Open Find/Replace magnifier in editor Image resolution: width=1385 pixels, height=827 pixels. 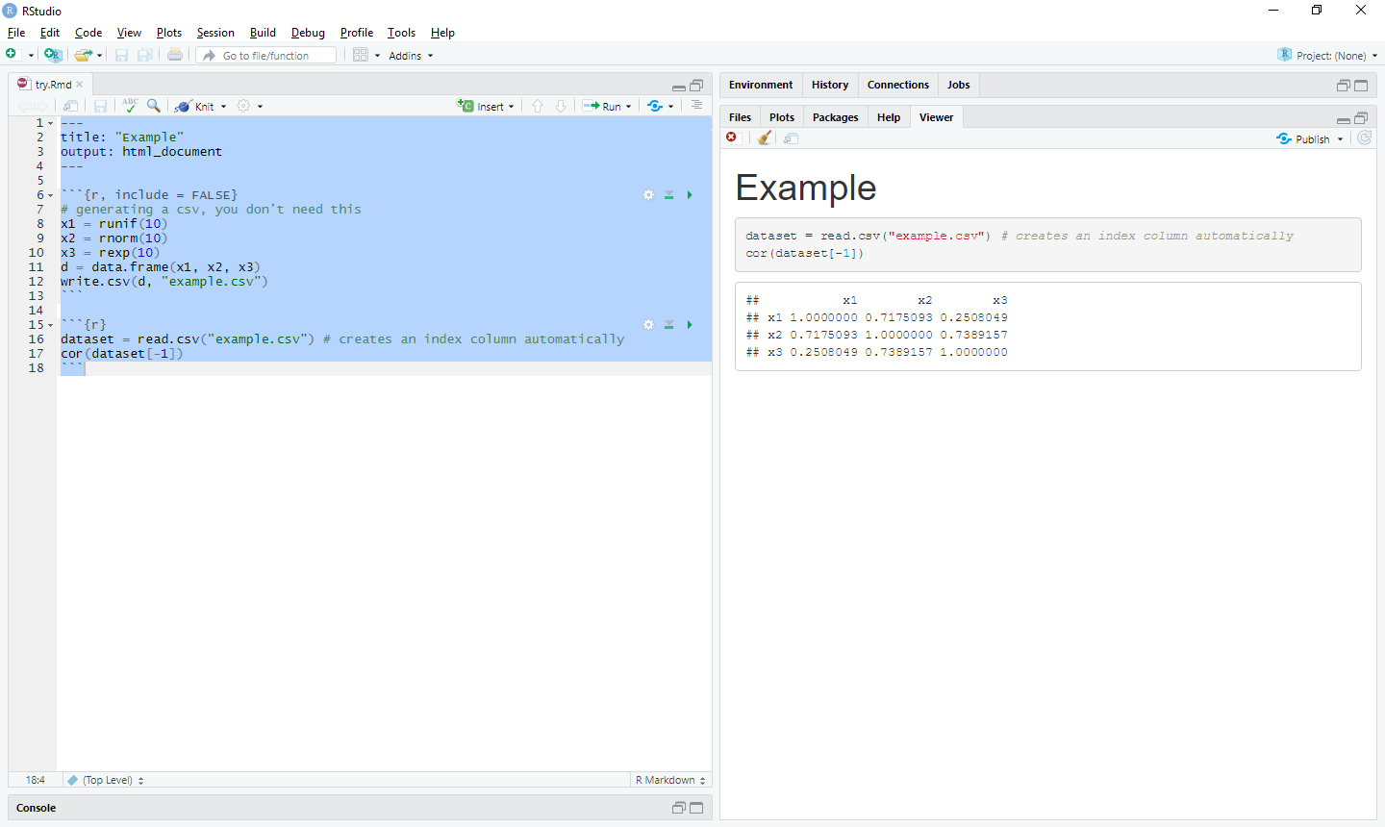click(x=154, y=106)
